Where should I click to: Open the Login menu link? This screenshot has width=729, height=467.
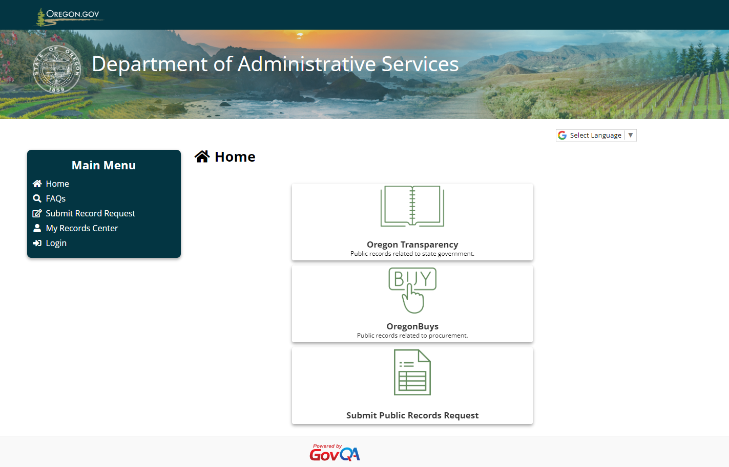(x=56, y=243)
